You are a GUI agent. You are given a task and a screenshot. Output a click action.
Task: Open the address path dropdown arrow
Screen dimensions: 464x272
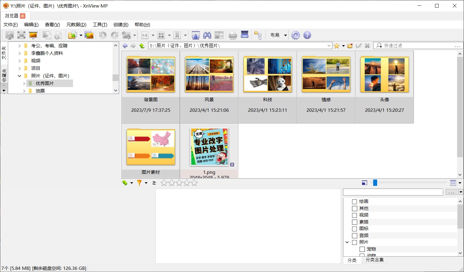[329, 46]
